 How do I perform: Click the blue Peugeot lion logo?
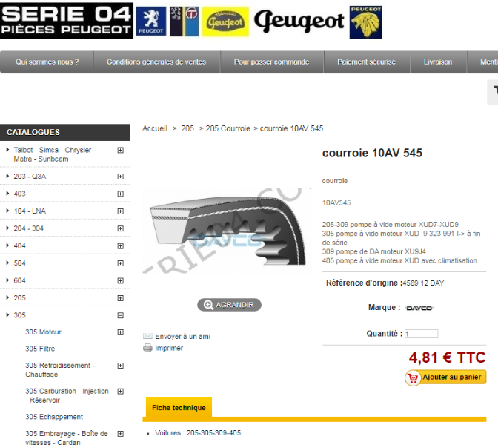coord(151,22)
